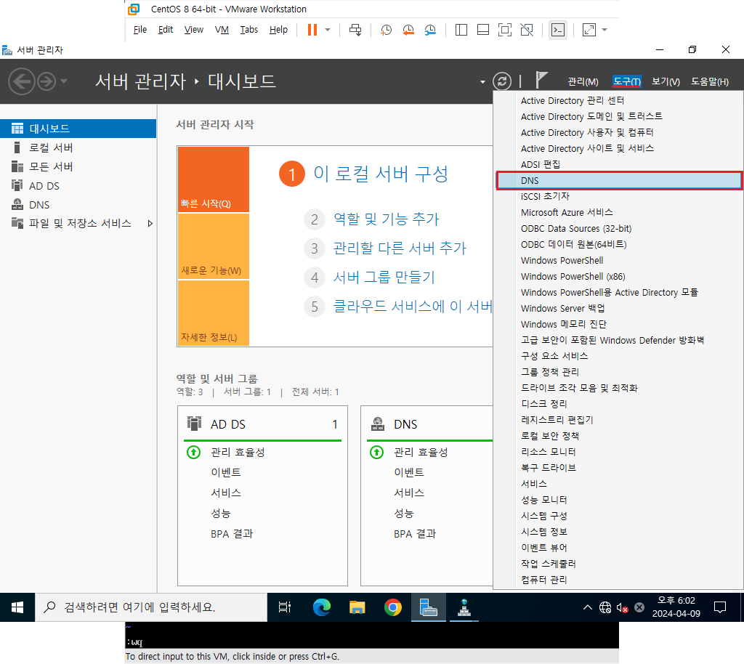Viewport: 744px width, 664px height.
Task: Open the notifications flag icon
Action: tap(541, 80)
